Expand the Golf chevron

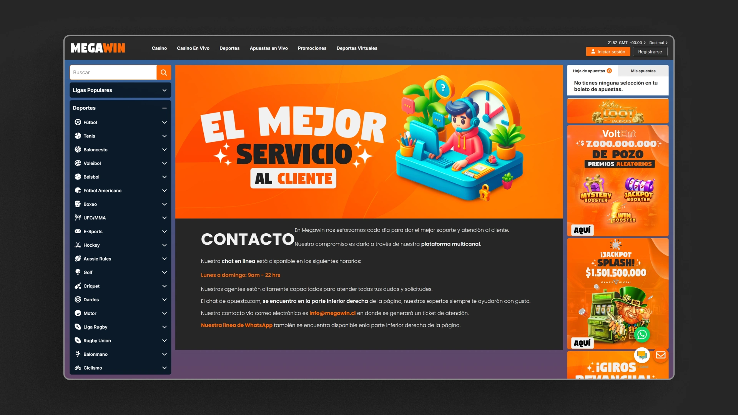tap(165, 272)
